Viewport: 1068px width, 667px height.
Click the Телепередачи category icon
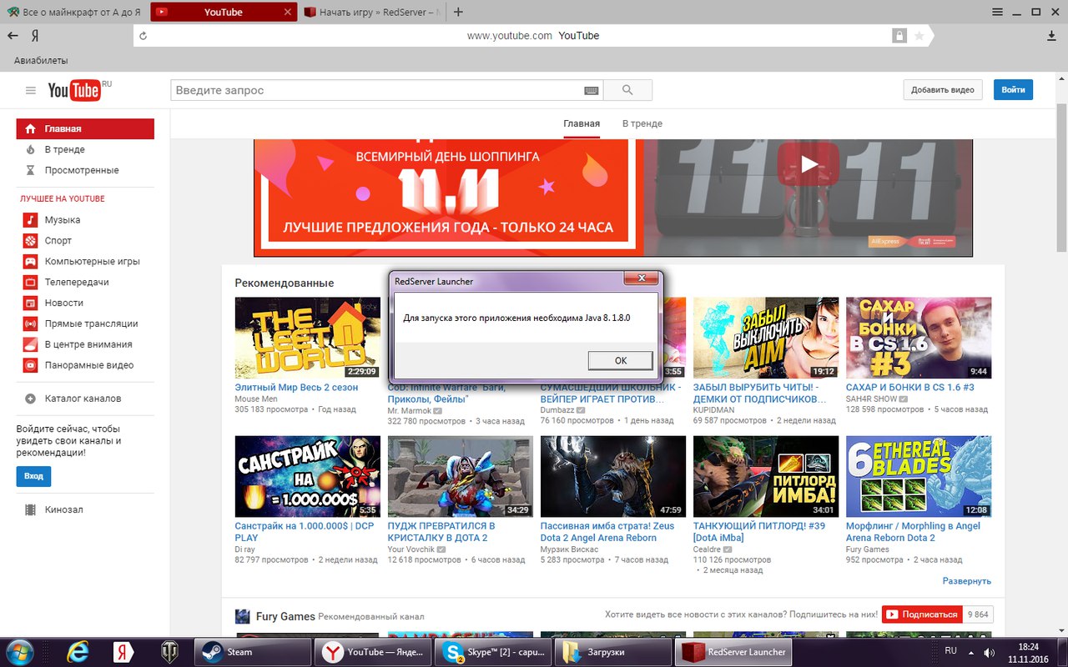tap(30, 283)
